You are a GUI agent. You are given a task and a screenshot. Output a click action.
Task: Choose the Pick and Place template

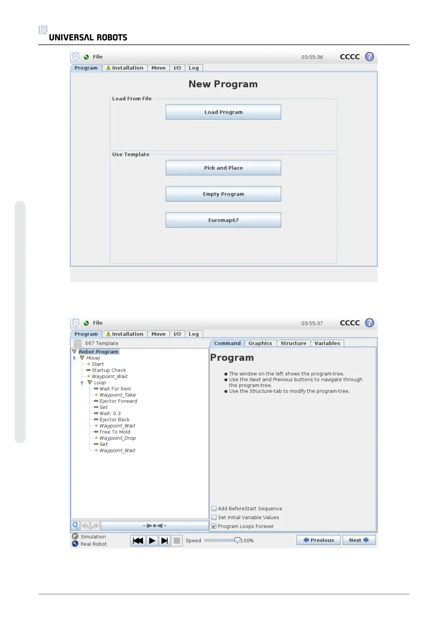(x=223, y=168)
